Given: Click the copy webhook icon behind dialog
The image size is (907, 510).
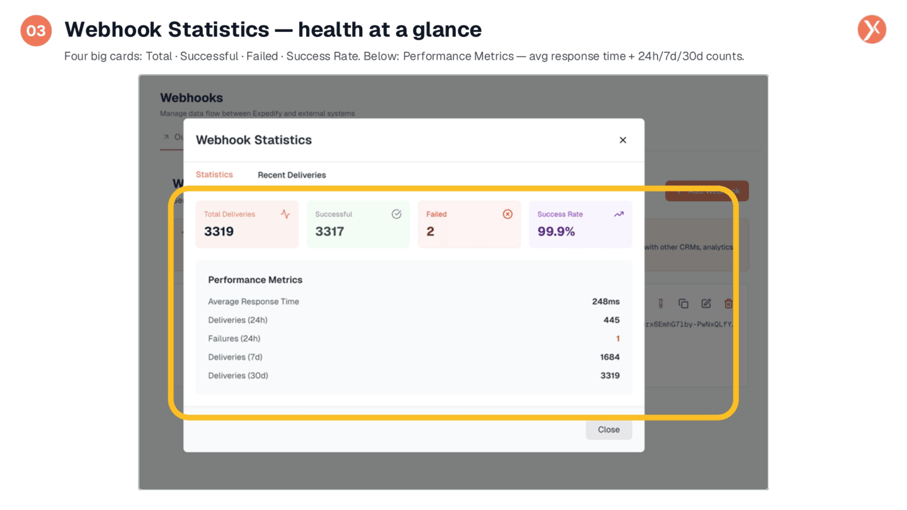Looking at the screenshot, I should pyautogui.click(x=683, y=304).
